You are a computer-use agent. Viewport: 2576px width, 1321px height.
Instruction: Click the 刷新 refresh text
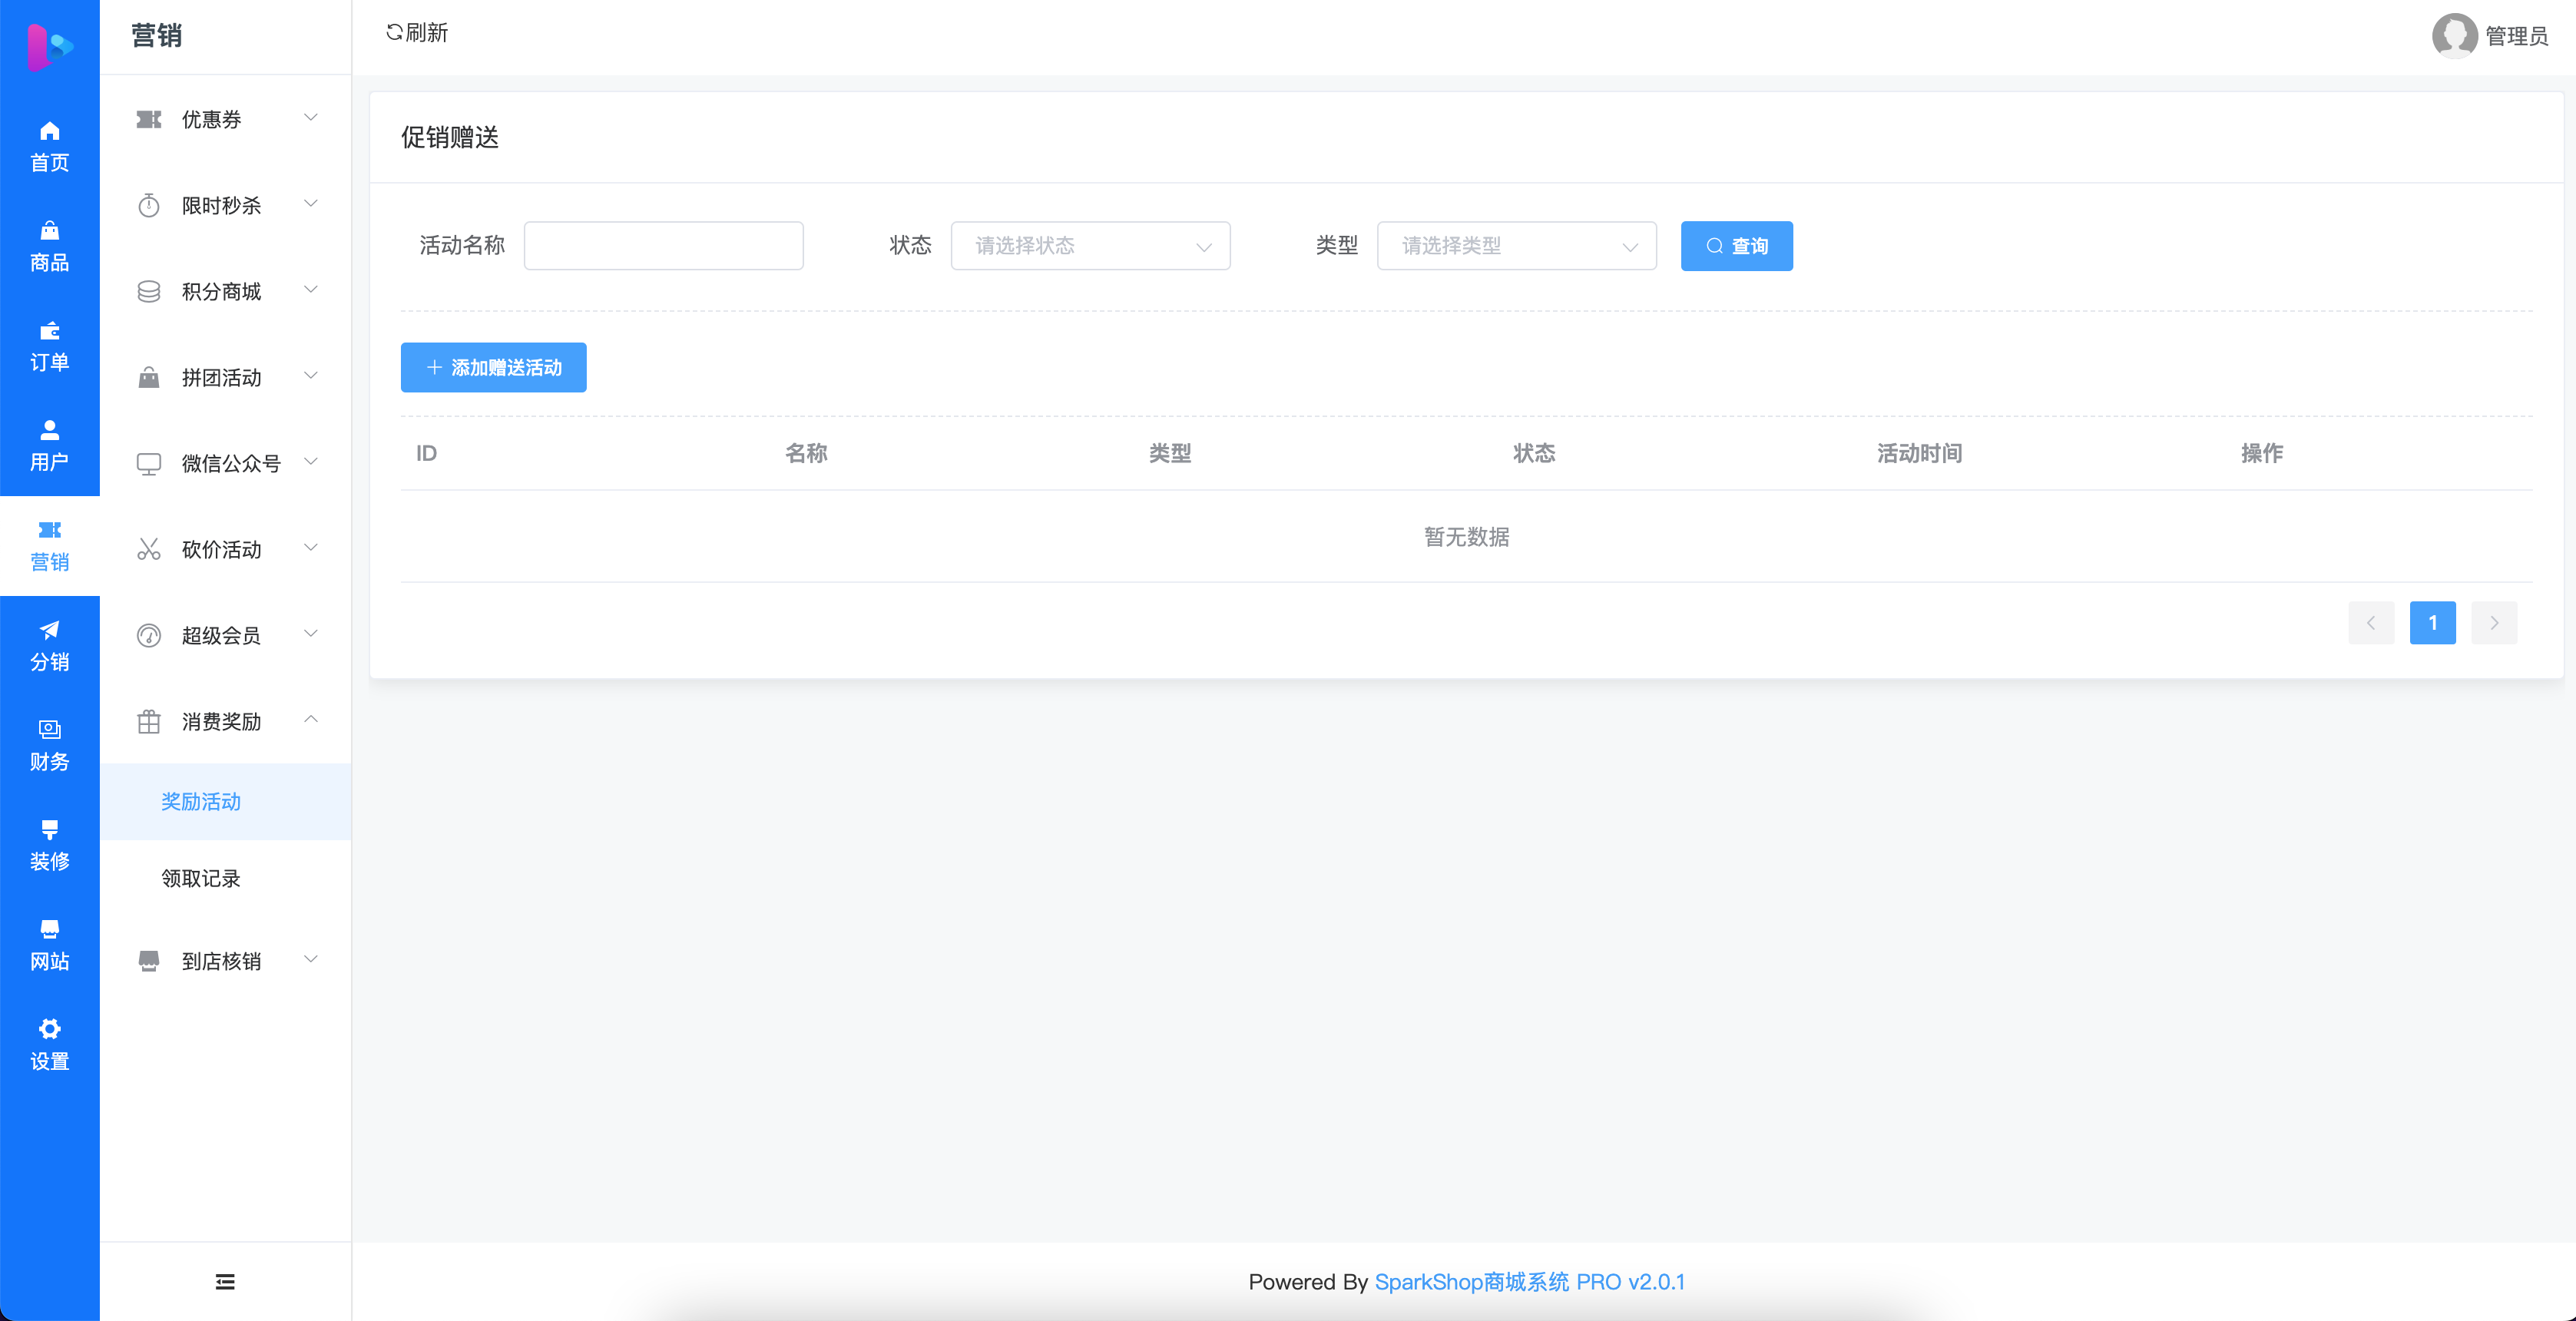427,33
